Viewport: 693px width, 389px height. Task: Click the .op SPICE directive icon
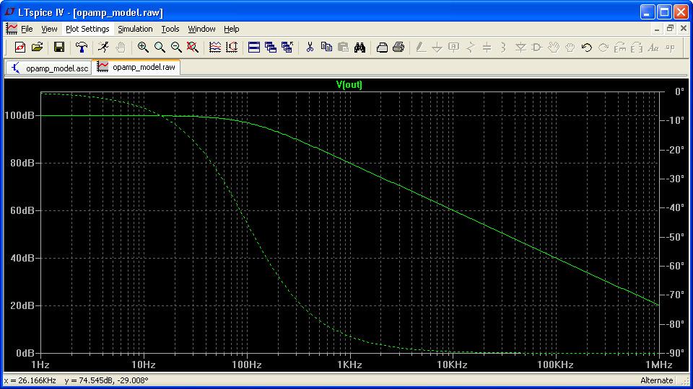point(670,48)
